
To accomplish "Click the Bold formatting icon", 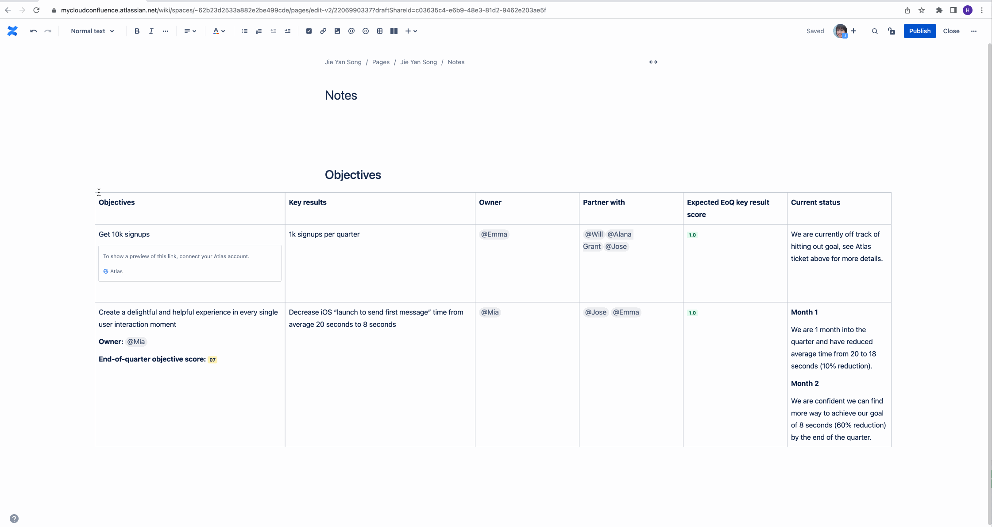I will [136, 31].
